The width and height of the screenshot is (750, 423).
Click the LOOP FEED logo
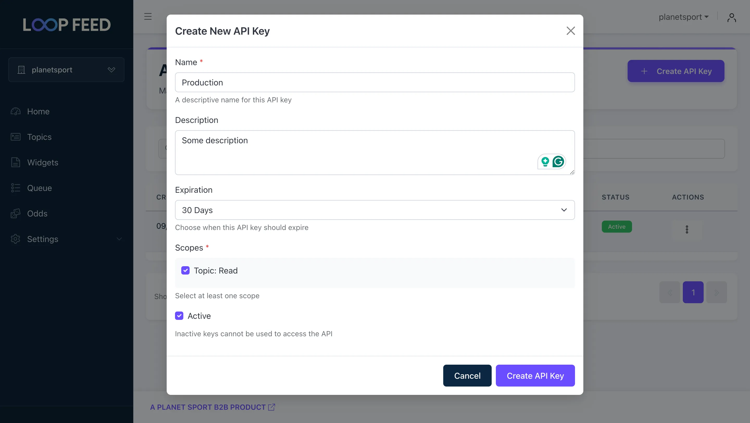[x=66, y=24]
